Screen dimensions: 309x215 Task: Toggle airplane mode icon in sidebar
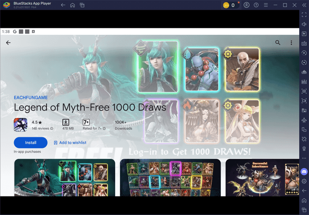click(x=304, y=120)
